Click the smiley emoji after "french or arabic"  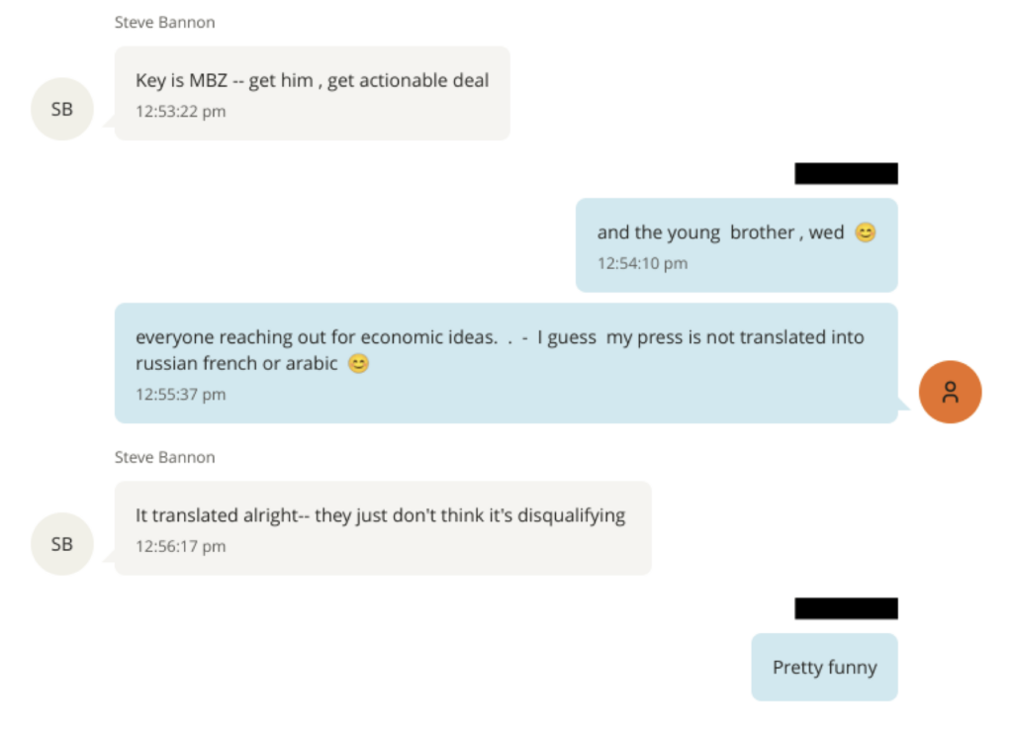pos(358,363)
